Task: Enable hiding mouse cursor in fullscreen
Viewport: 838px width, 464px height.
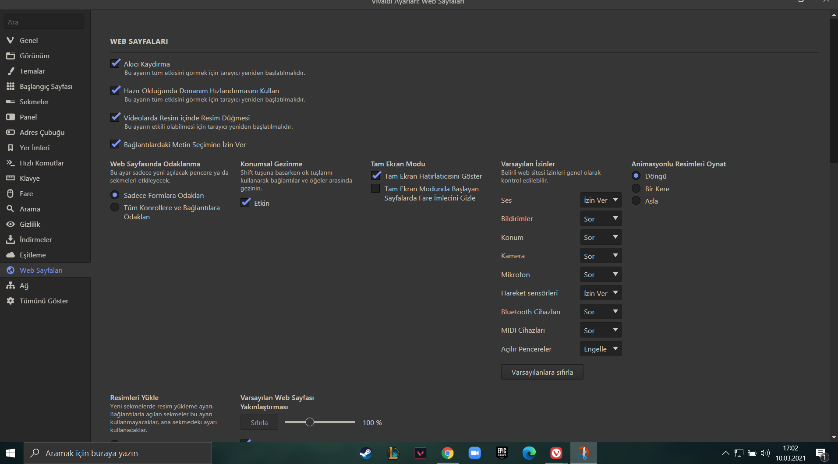Action: [375, 188]
